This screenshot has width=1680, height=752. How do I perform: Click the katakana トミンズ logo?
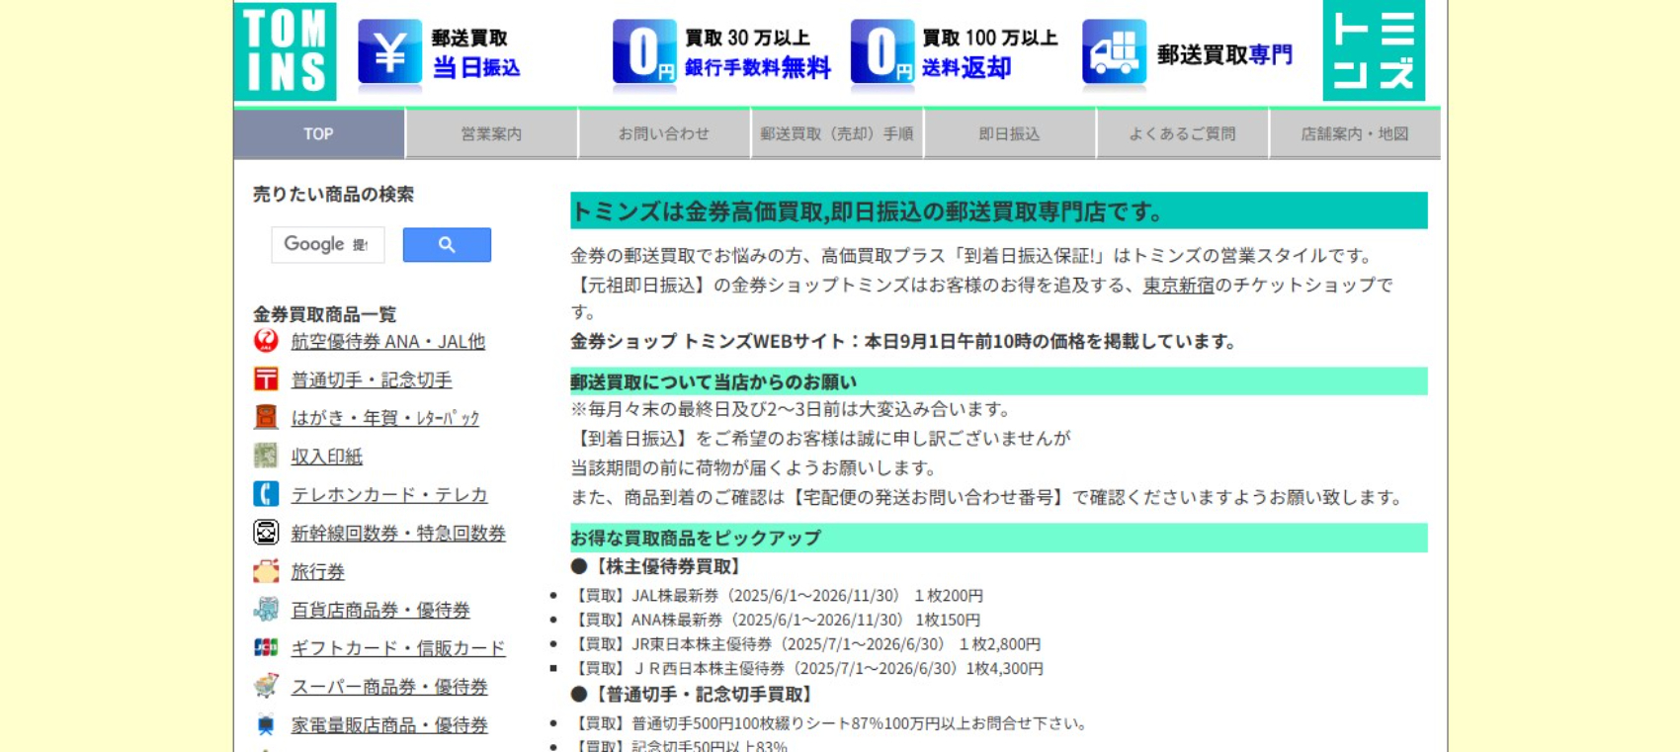(x=1374, y=50)
